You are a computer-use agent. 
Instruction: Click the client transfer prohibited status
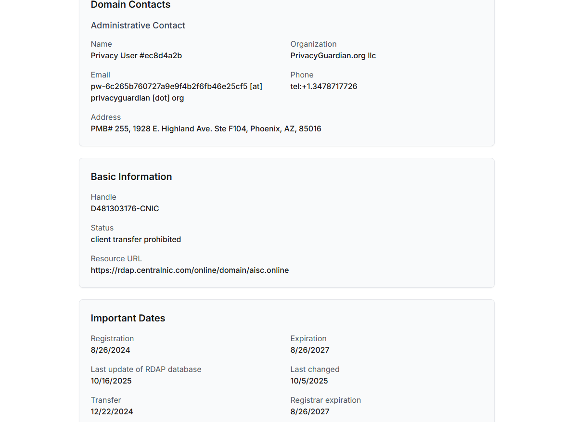click(136, 240)
